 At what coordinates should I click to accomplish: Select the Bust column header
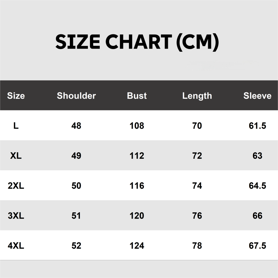(137, 96)
